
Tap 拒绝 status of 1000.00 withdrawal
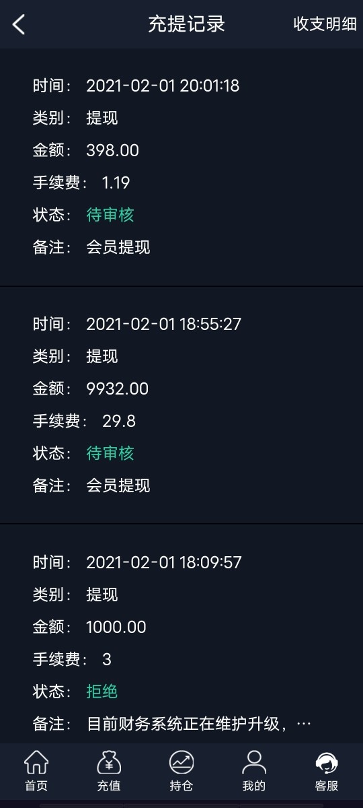[102, 692]
